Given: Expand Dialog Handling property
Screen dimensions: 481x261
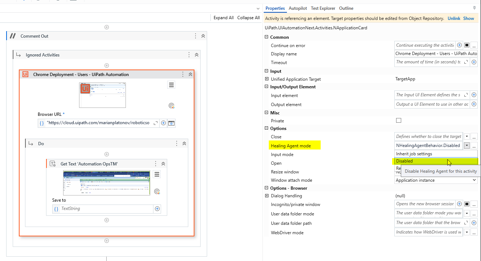Looking at the screenshot, I should pos(267,196).
